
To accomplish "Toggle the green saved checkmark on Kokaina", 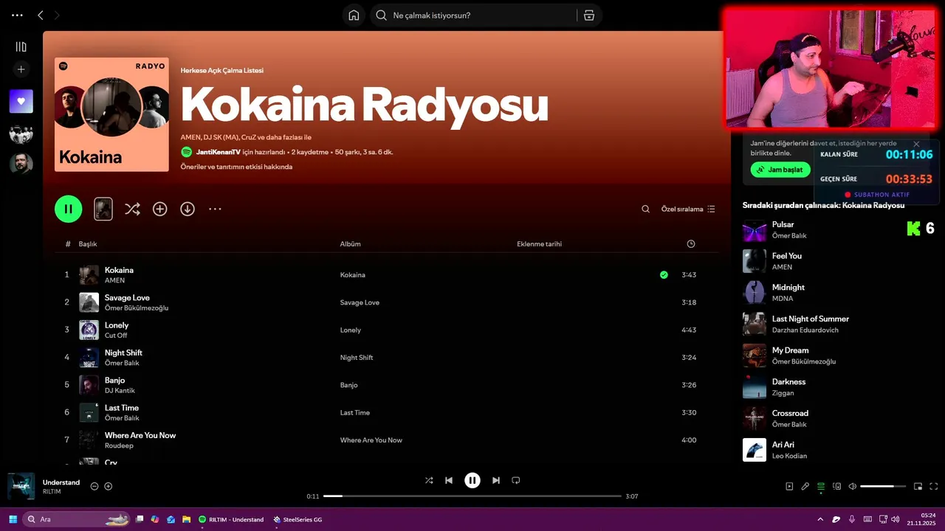I will point(664,274).
